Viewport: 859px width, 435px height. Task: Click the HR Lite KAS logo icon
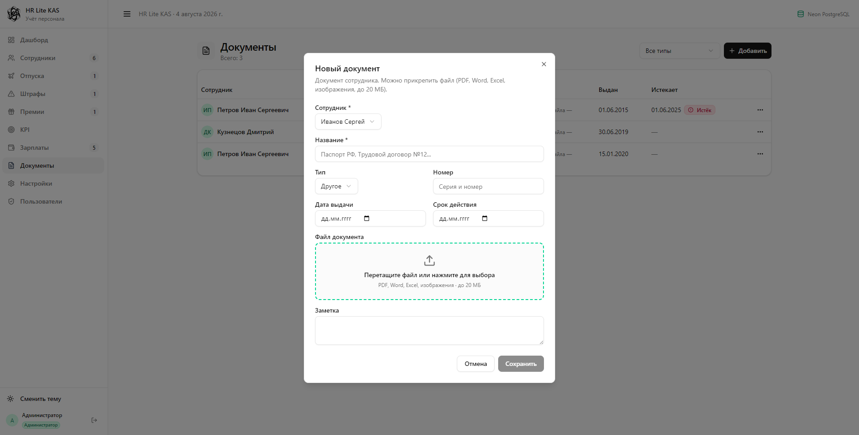(13, 14)
